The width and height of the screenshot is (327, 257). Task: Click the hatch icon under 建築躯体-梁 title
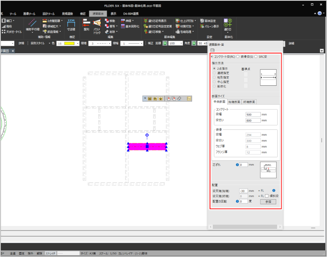(212, 49)
